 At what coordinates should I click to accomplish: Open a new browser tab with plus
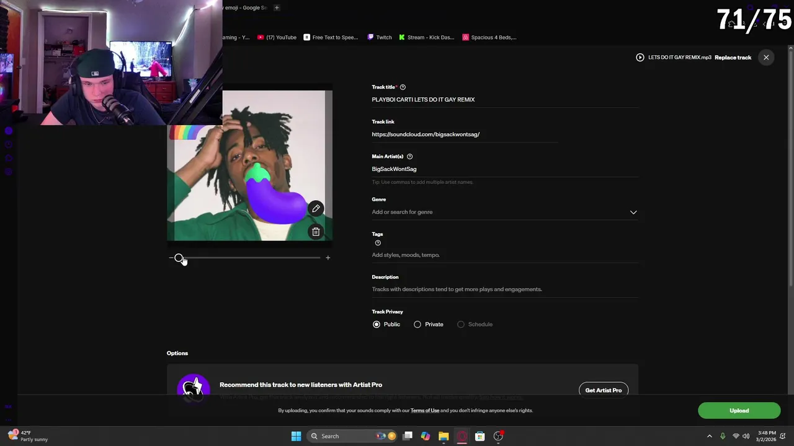point(277,7)
